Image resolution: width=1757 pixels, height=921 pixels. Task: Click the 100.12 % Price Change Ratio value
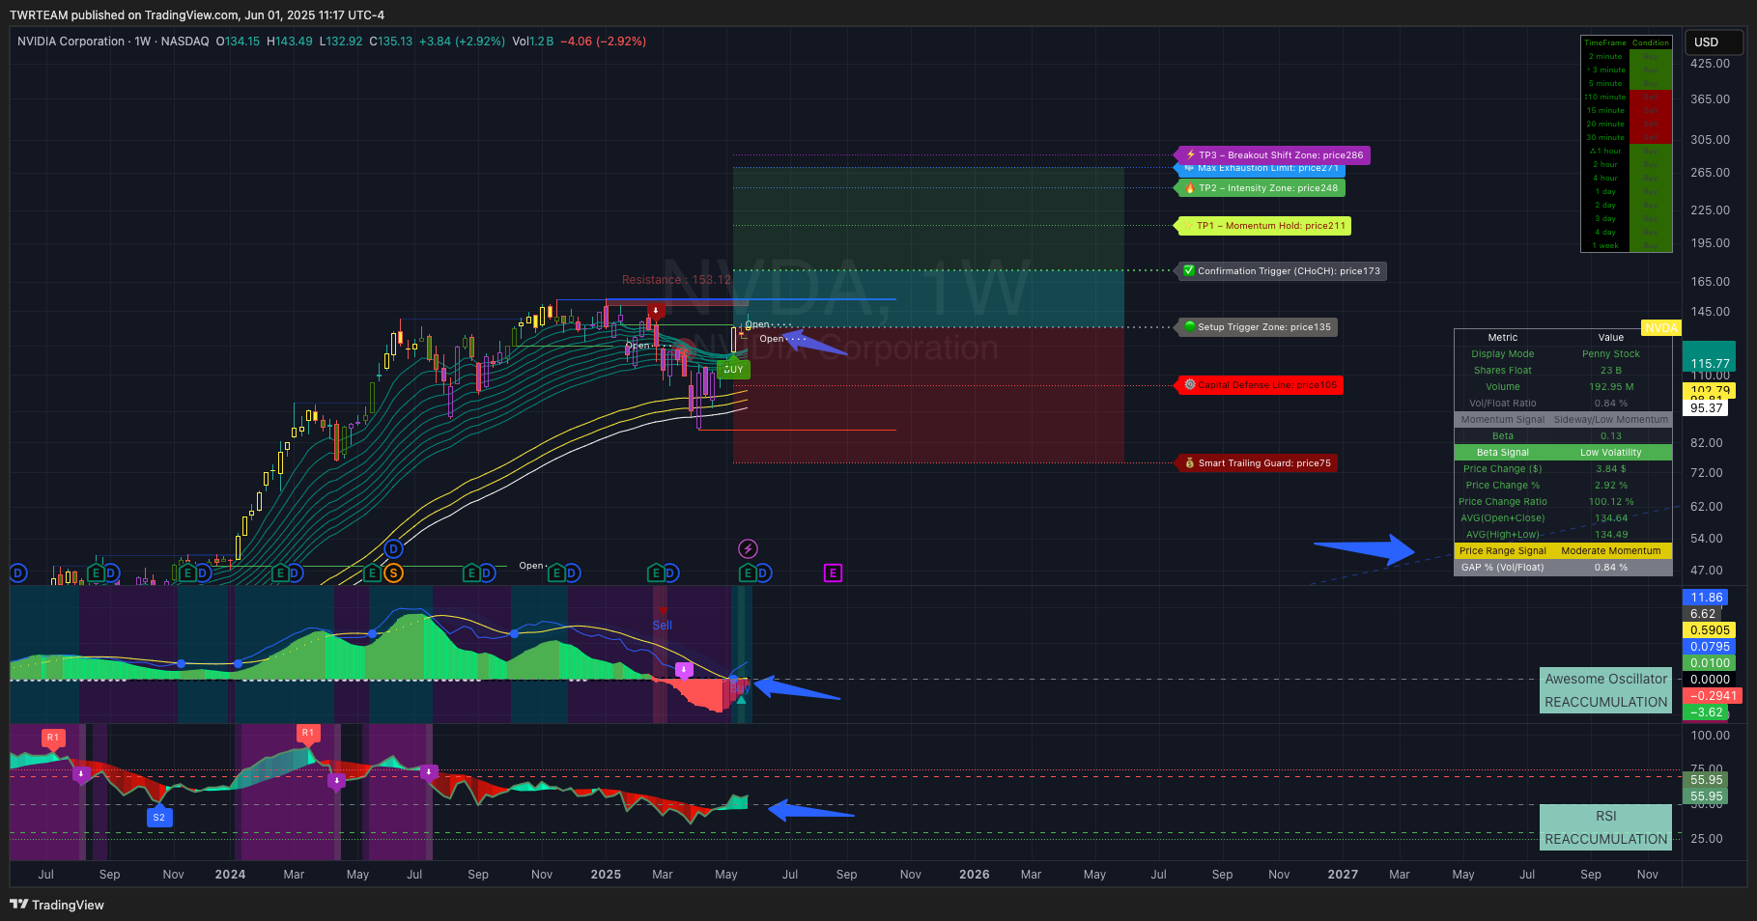pyautogui.click(x=1611, y=502)
